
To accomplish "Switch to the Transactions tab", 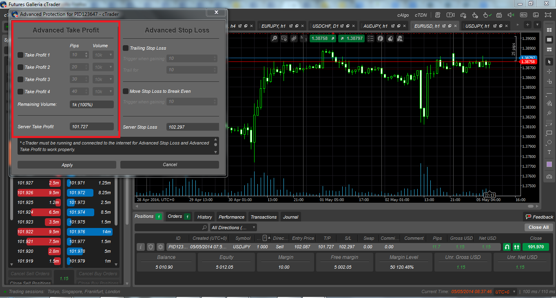I will (264, 217).
